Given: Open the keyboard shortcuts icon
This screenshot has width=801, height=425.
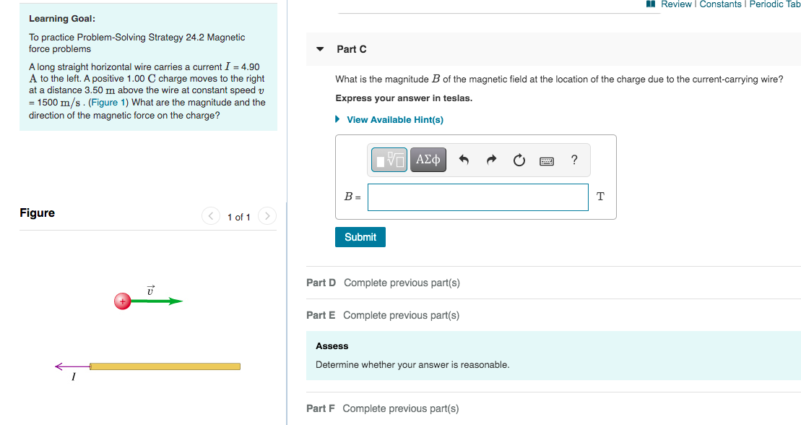Looking at the screenshot, I should [x=546, y=160].
